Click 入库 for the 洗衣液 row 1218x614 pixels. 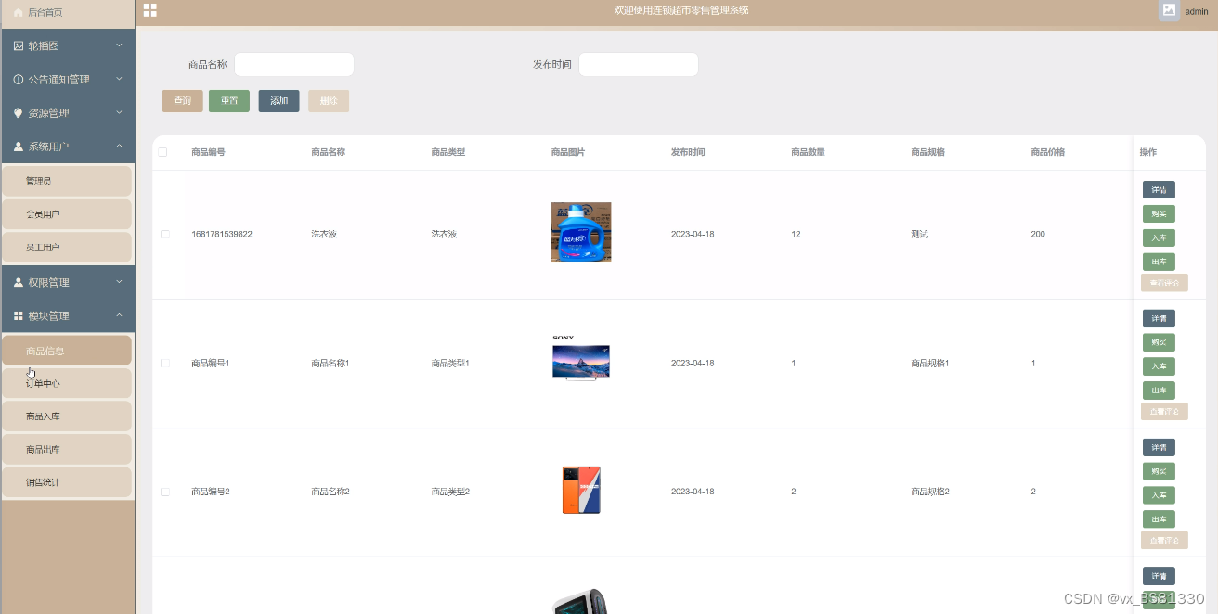coord(1159,238)
